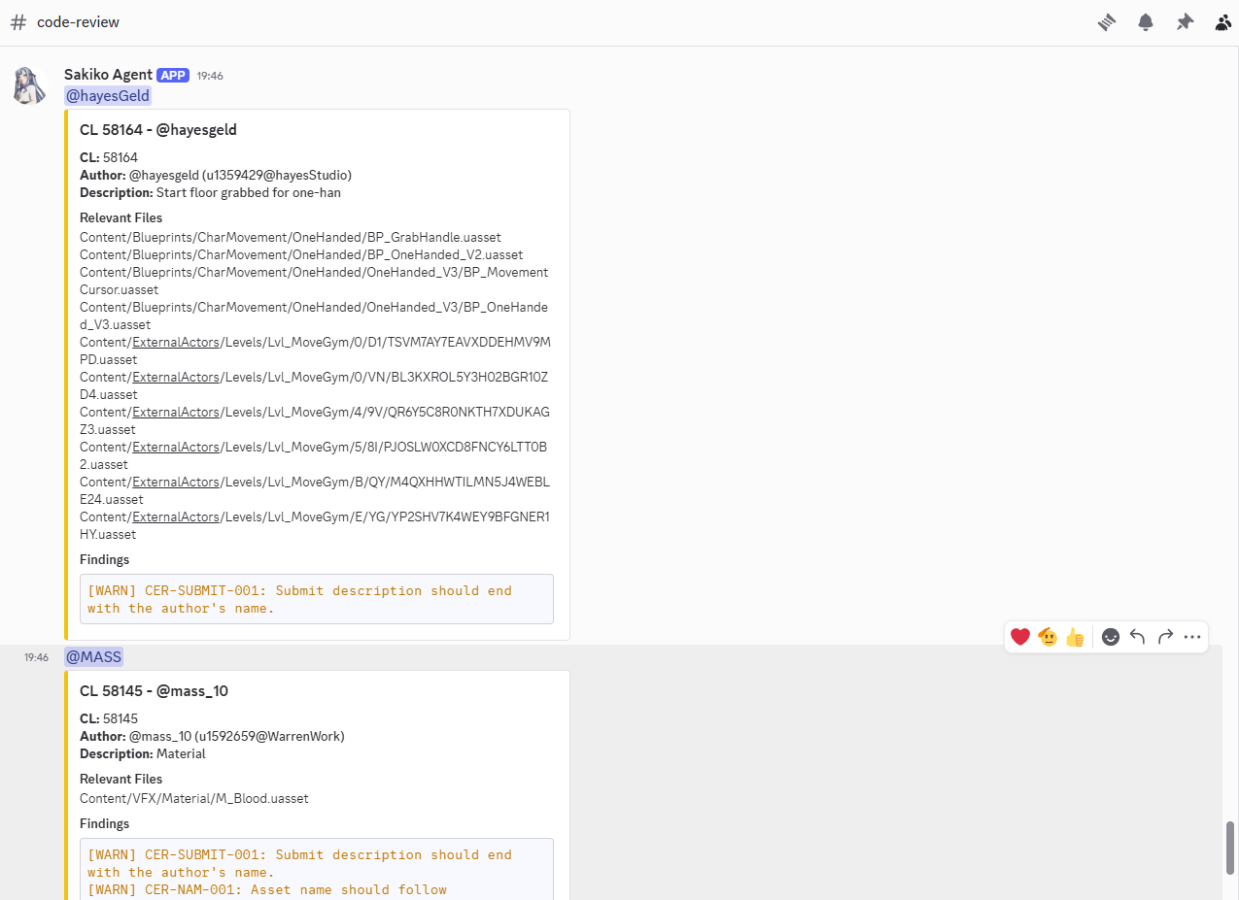Image resolution: width=1239 pixels, height=900 pixels.
Task: Click the CER-SUBMIT-001 warning in first embed
Action: point(299,599)
